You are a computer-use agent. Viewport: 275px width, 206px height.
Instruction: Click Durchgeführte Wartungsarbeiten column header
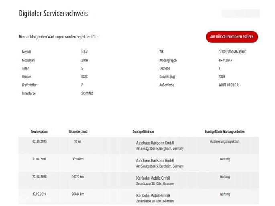(x=224, y=131)
